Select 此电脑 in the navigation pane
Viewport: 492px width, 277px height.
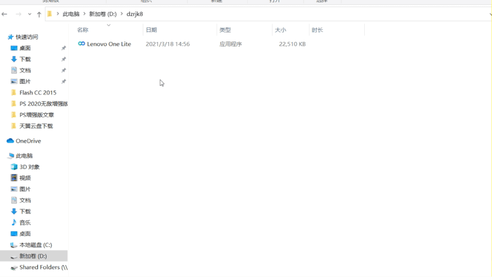tap(24, 156)
